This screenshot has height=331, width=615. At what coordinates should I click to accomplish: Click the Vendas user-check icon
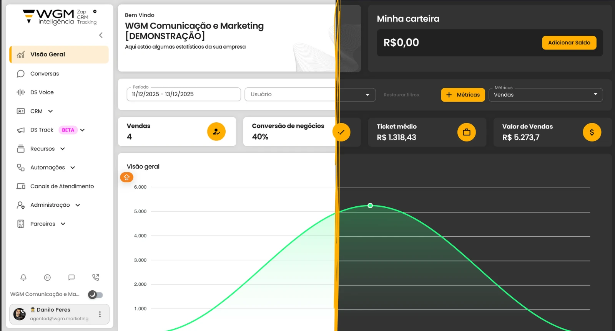click(216, 132)
